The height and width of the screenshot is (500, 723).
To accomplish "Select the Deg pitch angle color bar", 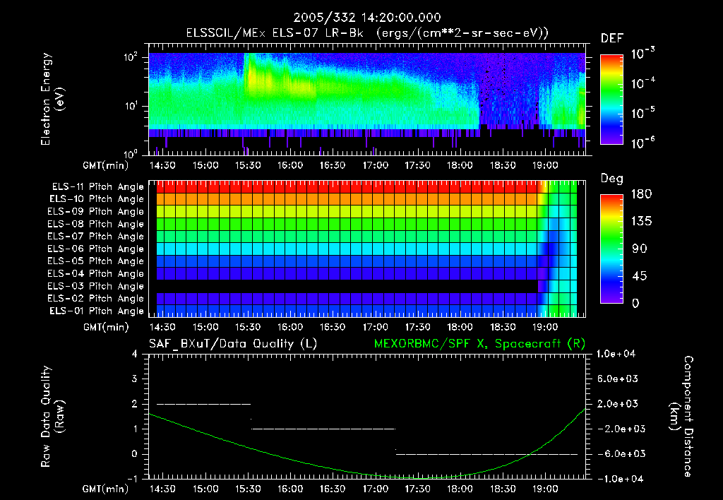I will pyautogui.click(x=611, y=249).
